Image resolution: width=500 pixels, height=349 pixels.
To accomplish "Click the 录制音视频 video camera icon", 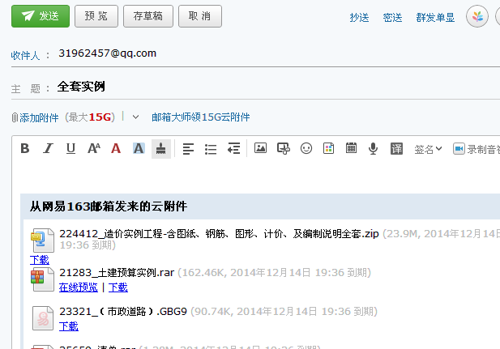I will pyautogui.click(x=459, y=149).
